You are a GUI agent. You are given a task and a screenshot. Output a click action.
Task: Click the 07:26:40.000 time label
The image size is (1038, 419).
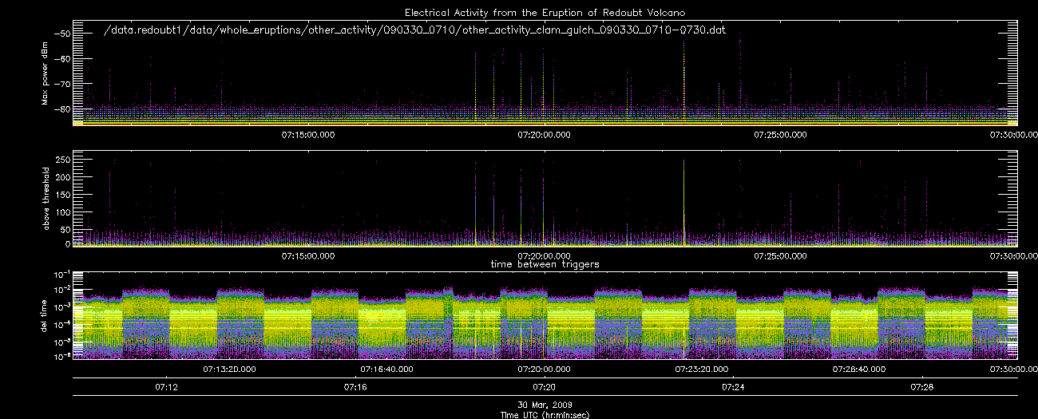point(858,370)
